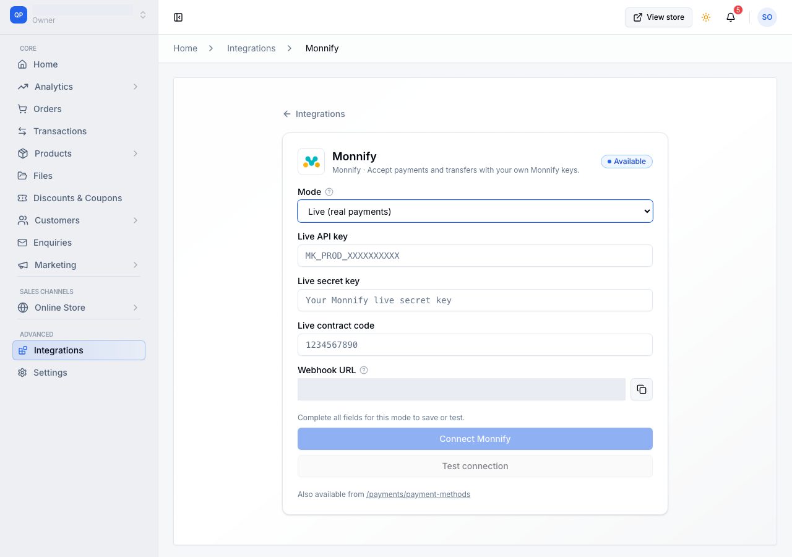Click the View store button

(x=658, y=17)
